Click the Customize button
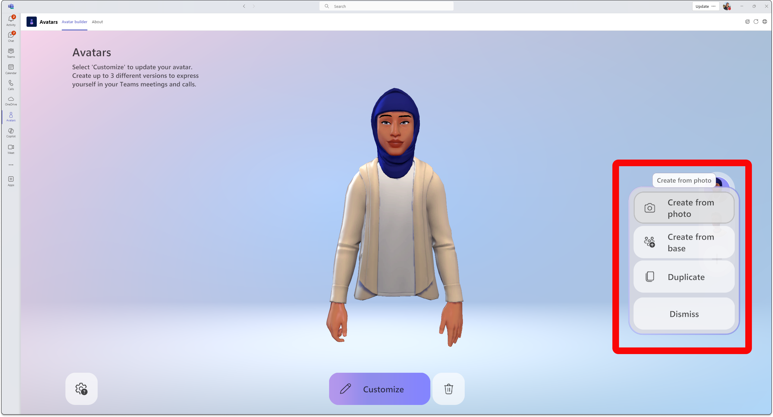Screen dimensions: 773x417 379,389
